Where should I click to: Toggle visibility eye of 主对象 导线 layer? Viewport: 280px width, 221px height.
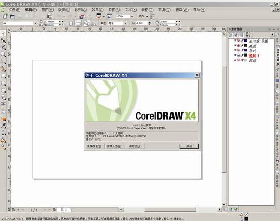pos(235,40)
